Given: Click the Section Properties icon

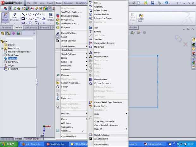Looking at the screenshot, I should 58,83.
